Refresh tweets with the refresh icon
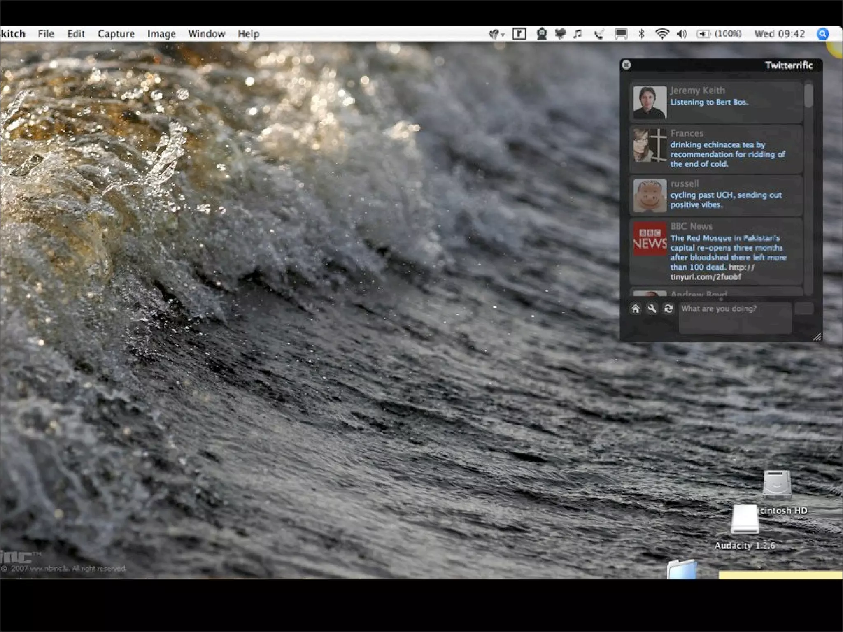This screenshot has width=843, height=632. pos(668,309)
